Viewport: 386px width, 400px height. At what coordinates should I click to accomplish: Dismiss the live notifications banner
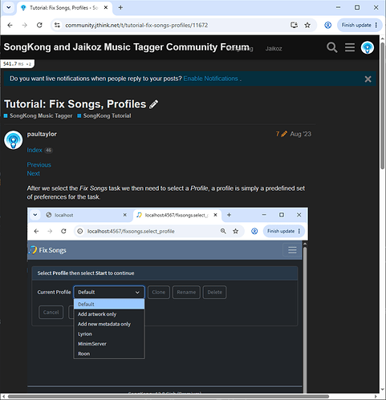tap(368, 79)
